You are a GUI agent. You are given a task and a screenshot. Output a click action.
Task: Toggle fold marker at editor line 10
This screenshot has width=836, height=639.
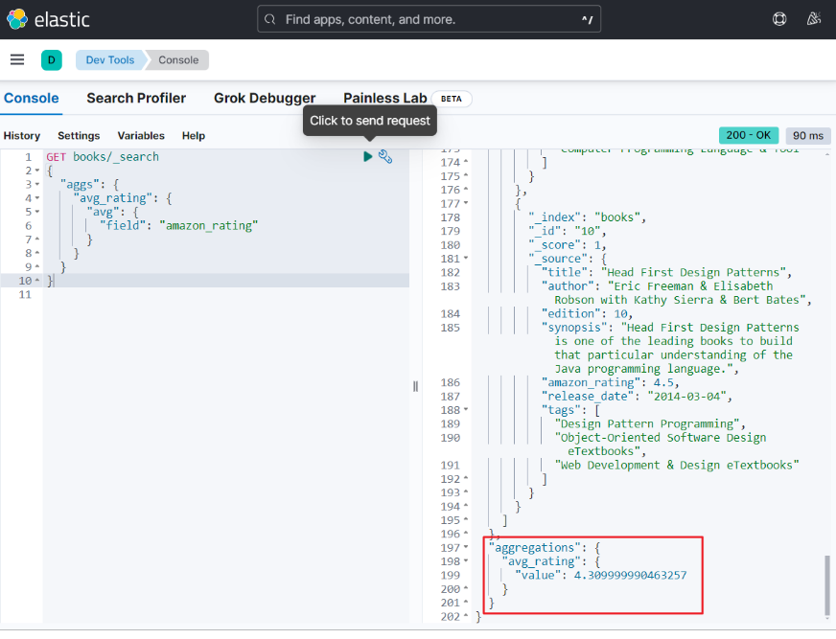click(37, 281)
